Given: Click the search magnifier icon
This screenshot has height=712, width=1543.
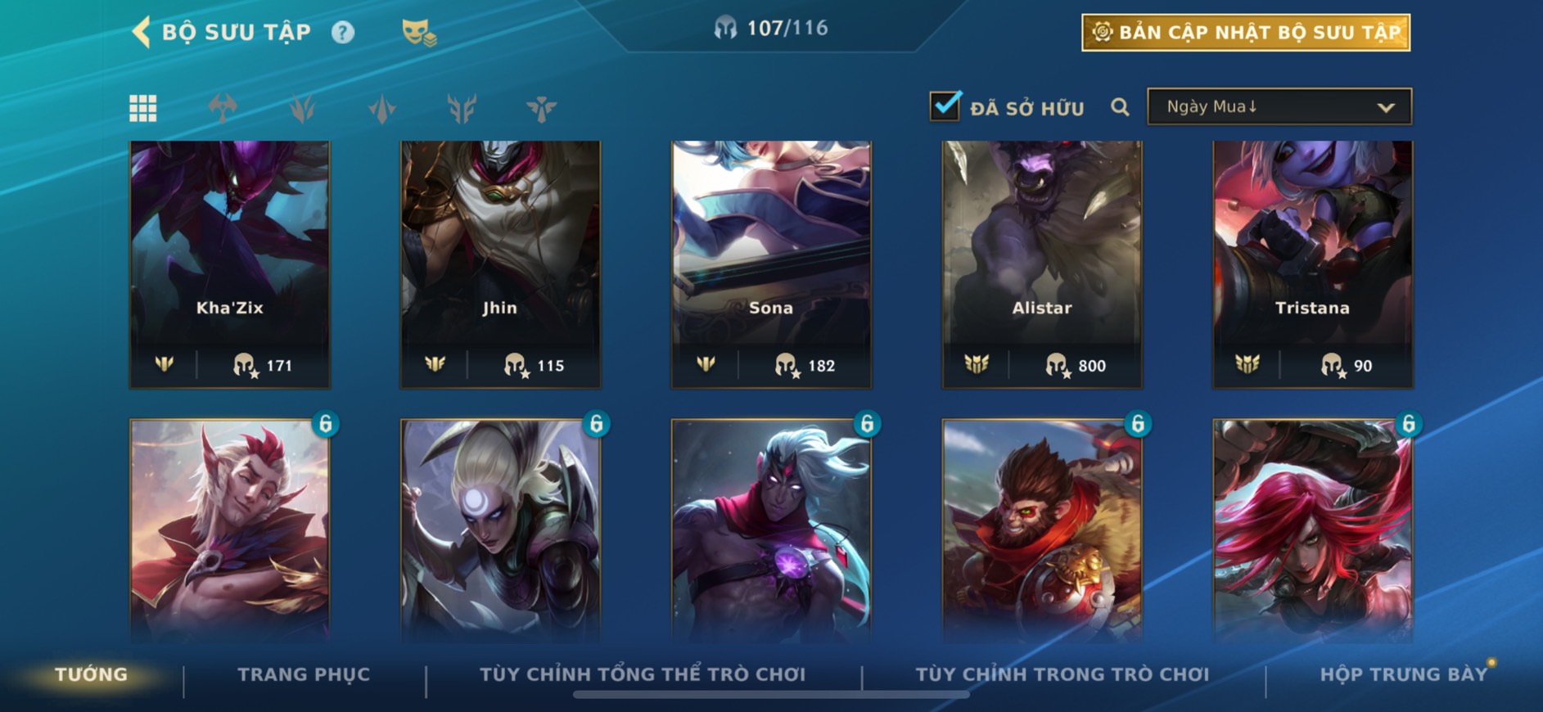Looking at the screenshot, I should click(x=1120, y=107).
